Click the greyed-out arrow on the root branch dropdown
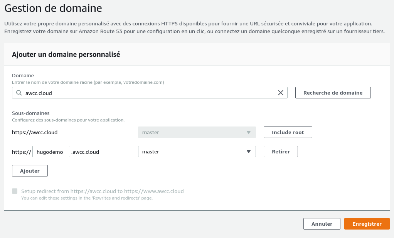 tap(249, 132)
